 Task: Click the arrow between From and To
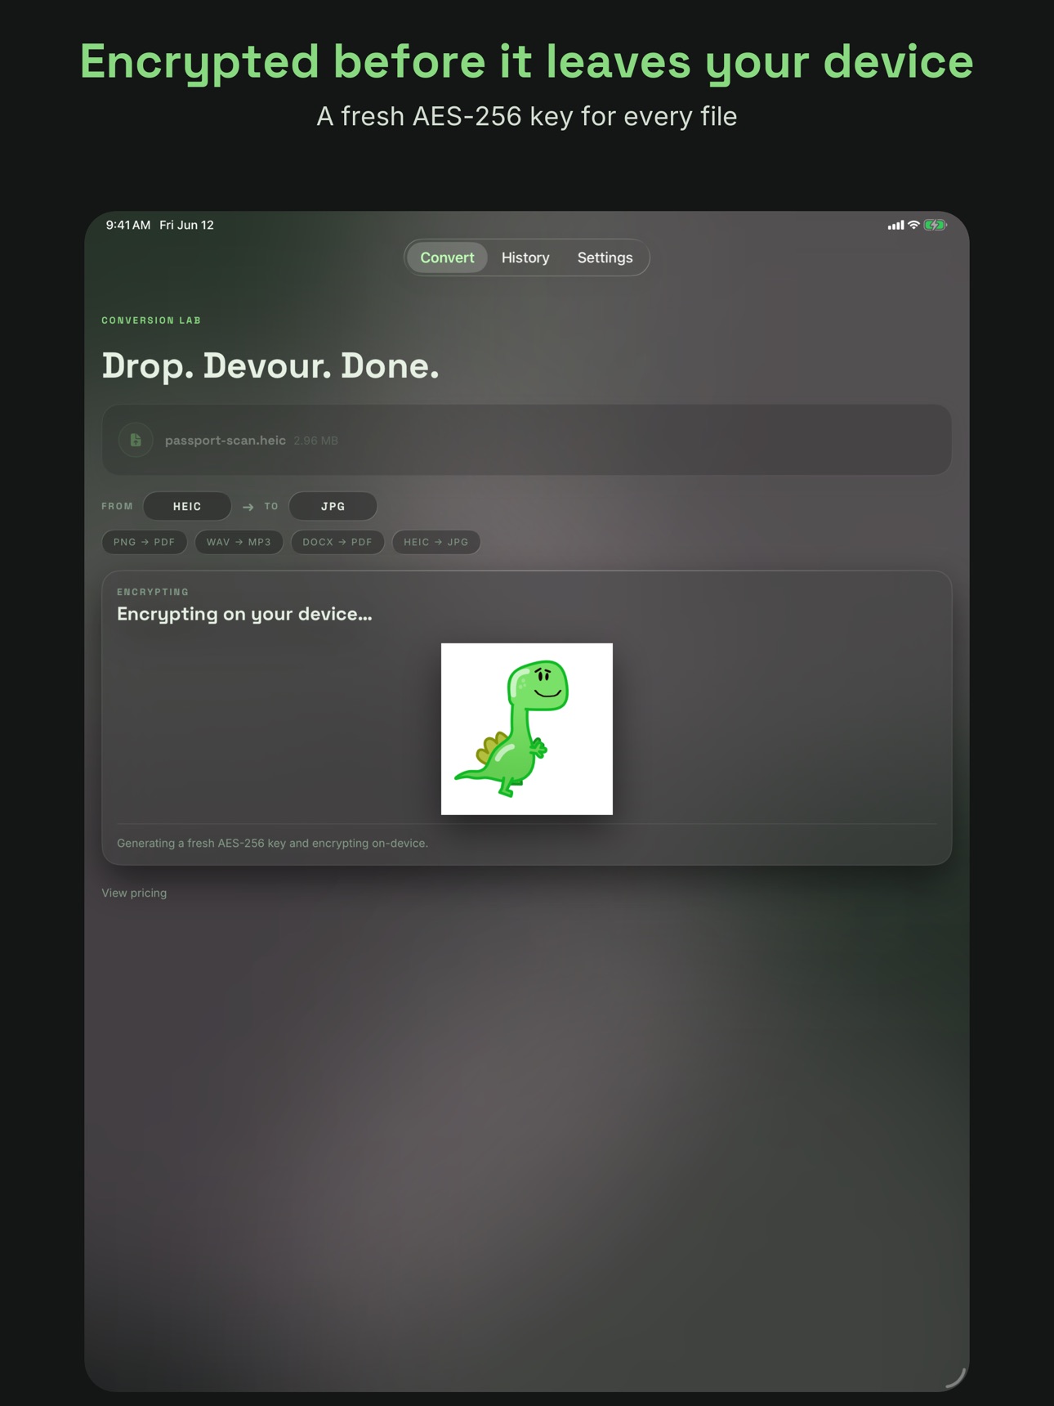pyautogui.click(x=248, y=507)
